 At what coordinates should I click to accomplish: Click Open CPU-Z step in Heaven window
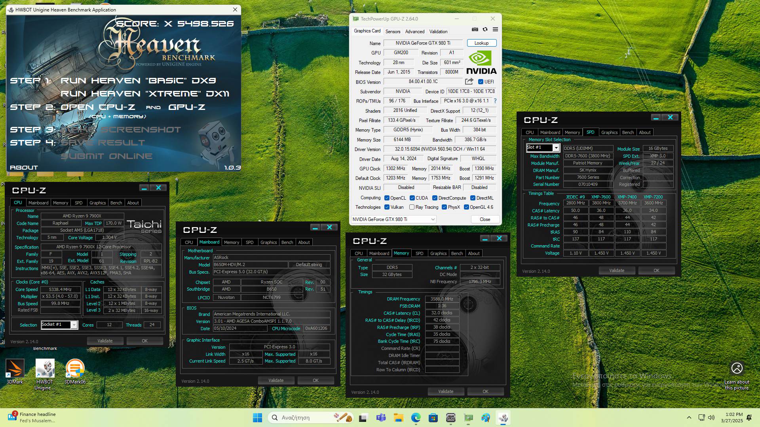pos(98,107)
